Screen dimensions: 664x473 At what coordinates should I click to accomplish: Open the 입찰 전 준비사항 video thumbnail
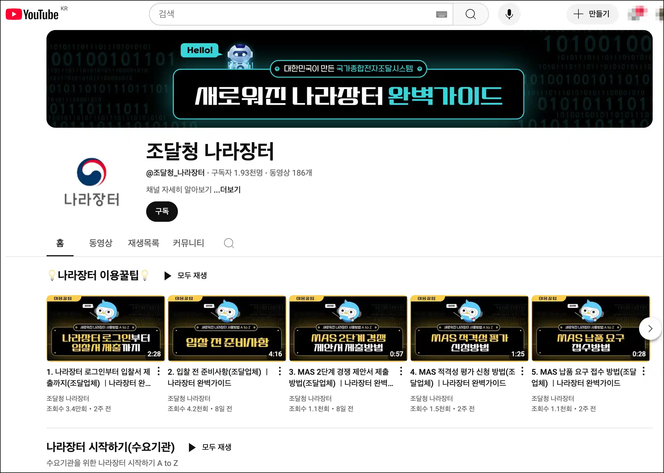coord(227,329)
